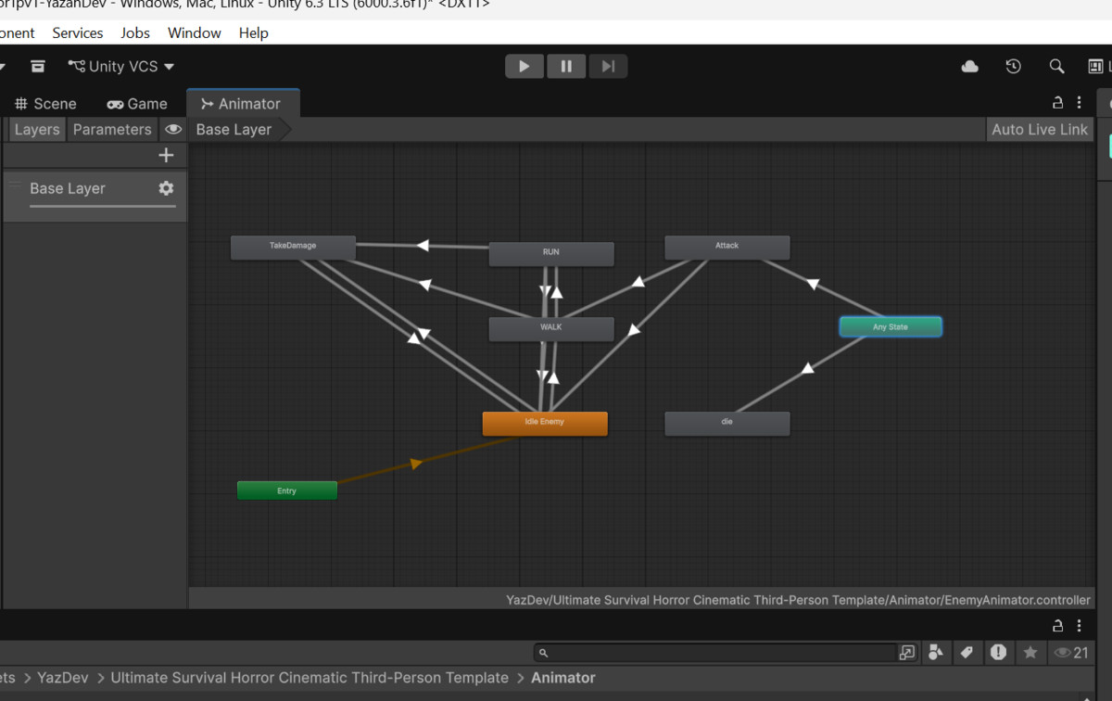Screen dimensions: 1112x701
Task: Select the orange Entry to Idle Enemy transition arrow
Action: click(416, 463)
